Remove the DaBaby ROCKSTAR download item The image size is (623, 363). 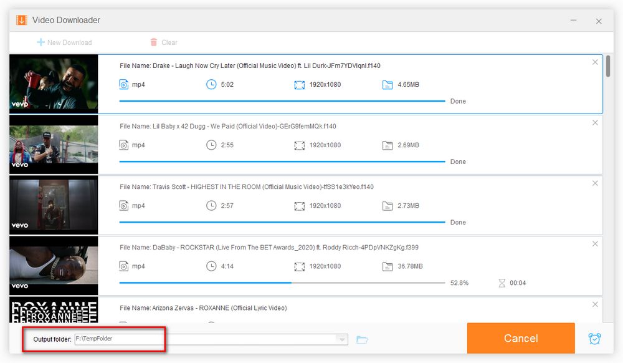pyautogui.click(x=595, y=244)
